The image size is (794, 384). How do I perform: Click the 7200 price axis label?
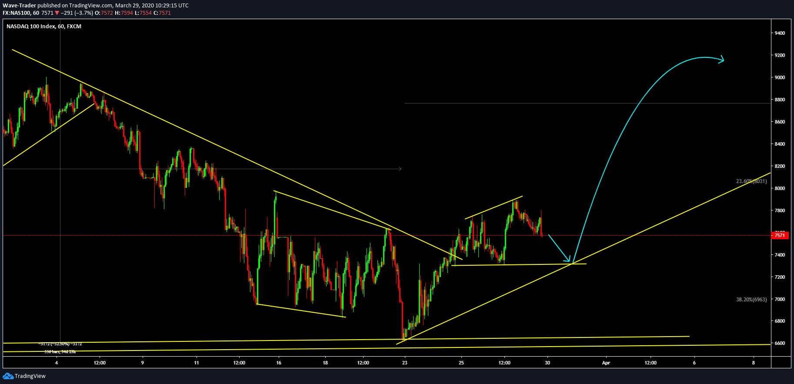[x=780, y=277]
